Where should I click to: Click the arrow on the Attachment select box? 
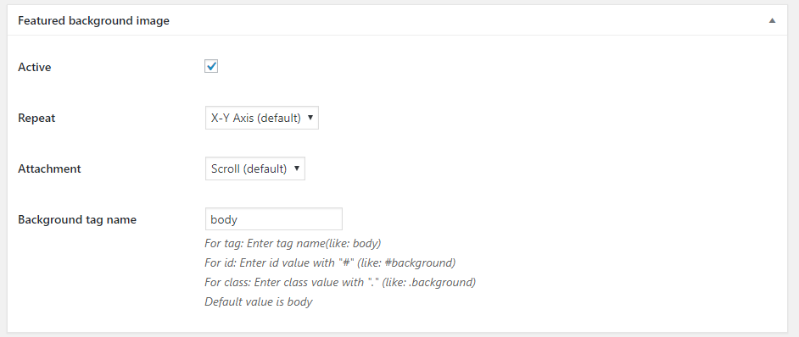click(x=297, y=168)
